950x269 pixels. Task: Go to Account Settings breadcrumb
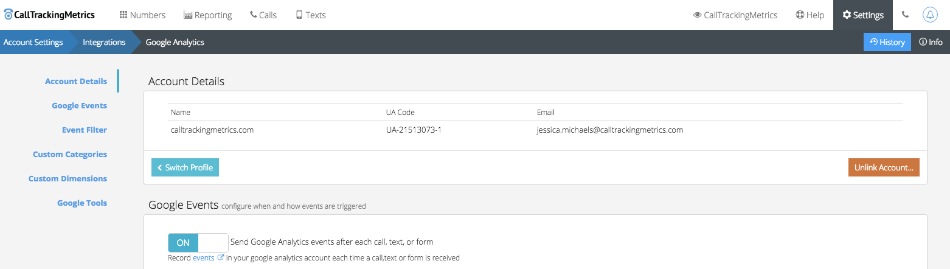33,42
